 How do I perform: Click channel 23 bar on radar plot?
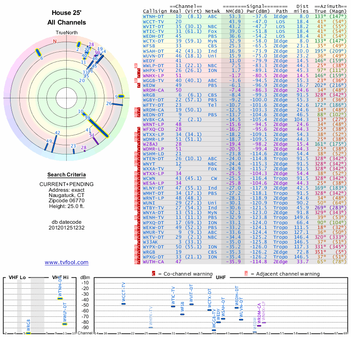tap(74, 151)
